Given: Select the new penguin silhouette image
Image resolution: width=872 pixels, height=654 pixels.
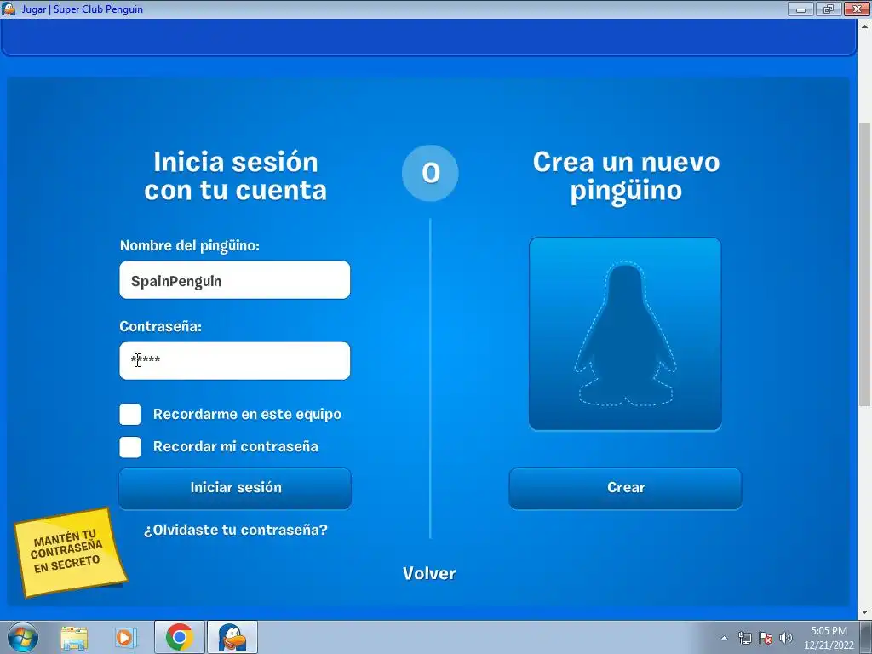Looking at the screenshot, I should (x=625, y=334).
